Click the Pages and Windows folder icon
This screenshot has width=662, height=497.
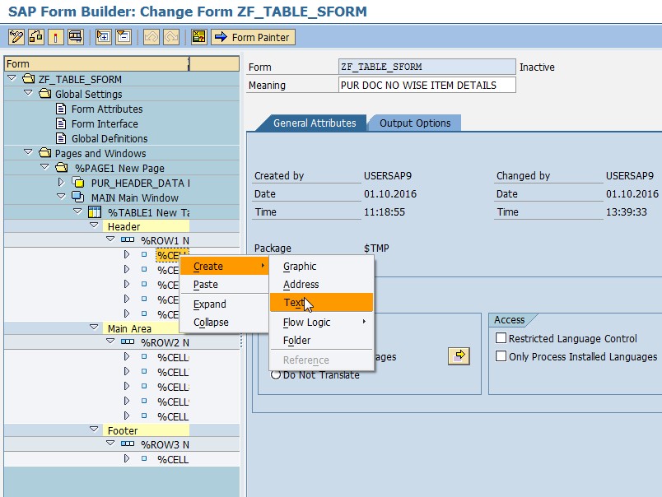(44, 153)
